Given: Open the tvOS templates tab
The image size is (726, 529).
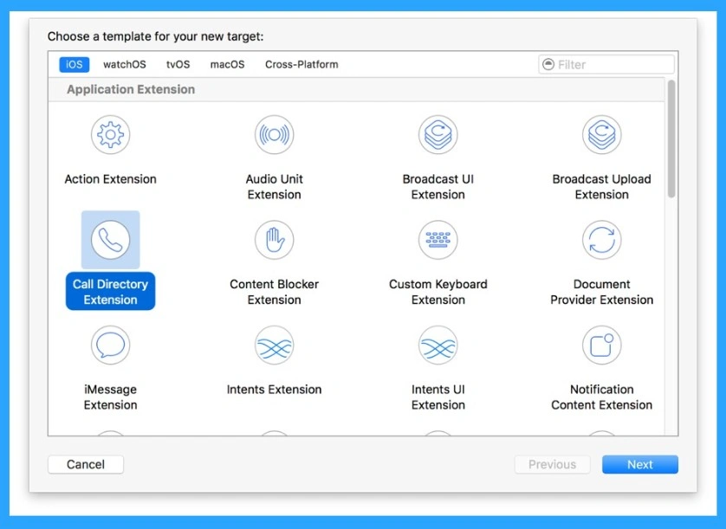Looking at the screenshot, I should point(178,64).
